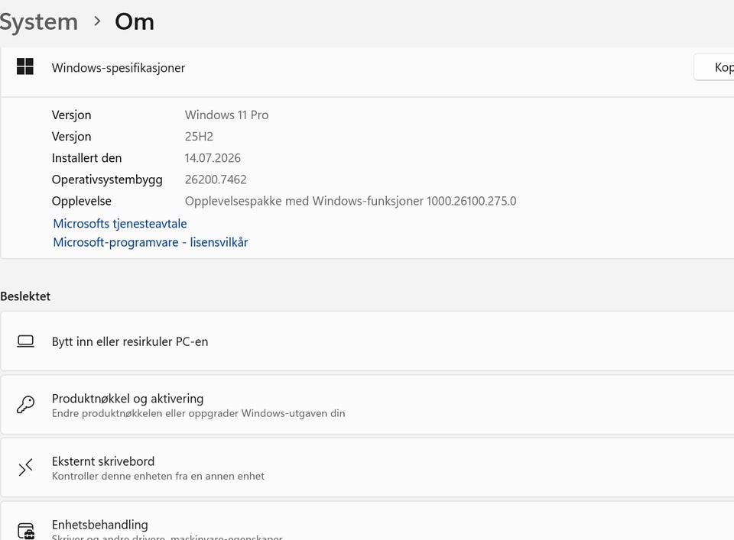The image size is (734, 540).
Task: Click the Enhetsbehandling toolbox icon
Action: 26,531
